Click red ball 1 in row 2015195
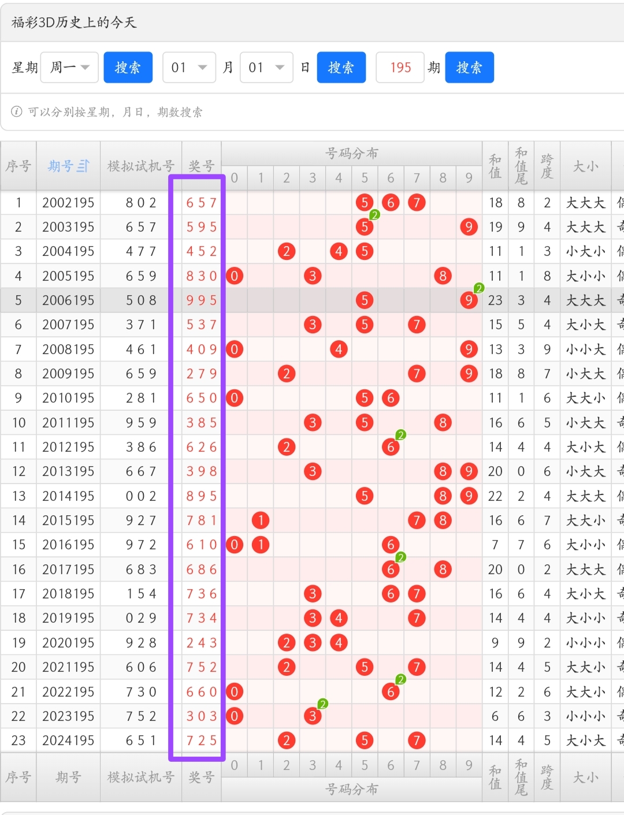624x815 pixels. point(261,520)
